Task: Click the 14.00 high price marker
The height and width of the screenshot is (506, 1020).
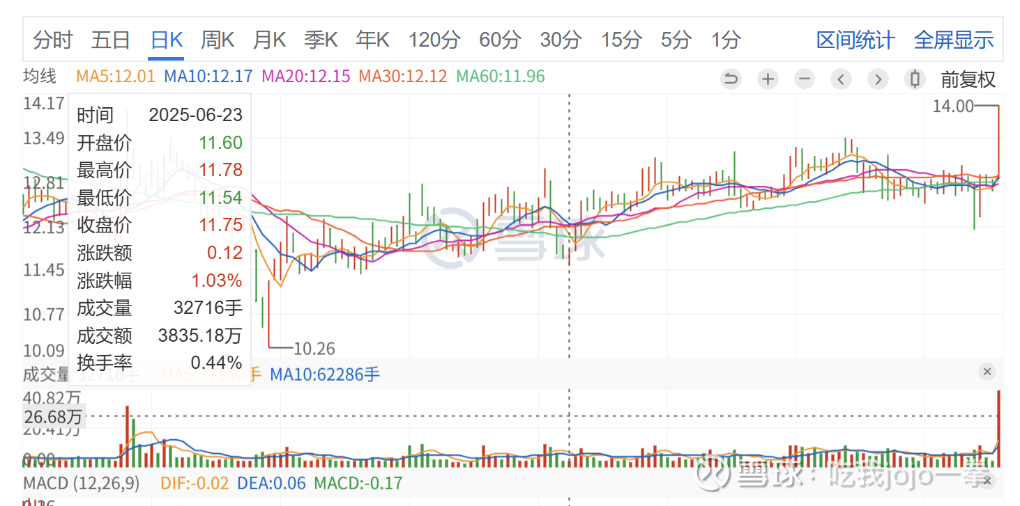Action: tap(953, 106)
